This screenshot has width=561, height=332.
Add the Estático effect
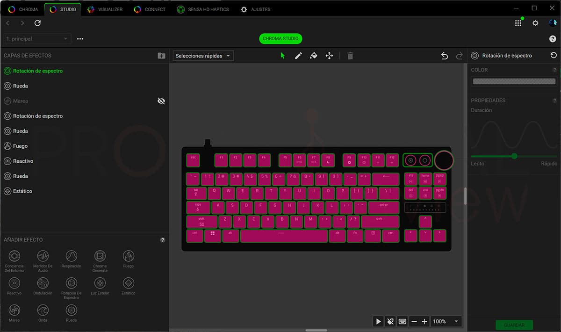pyautogui.click(x=128, y=286)
